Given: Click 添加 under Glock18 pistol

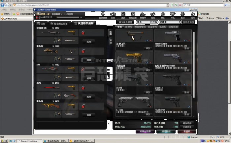Looking at the screenshot, I should point(186,92).
